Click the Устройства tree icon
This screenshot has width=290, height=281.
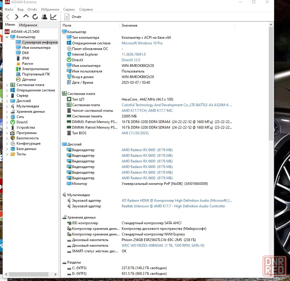[13, 127]
